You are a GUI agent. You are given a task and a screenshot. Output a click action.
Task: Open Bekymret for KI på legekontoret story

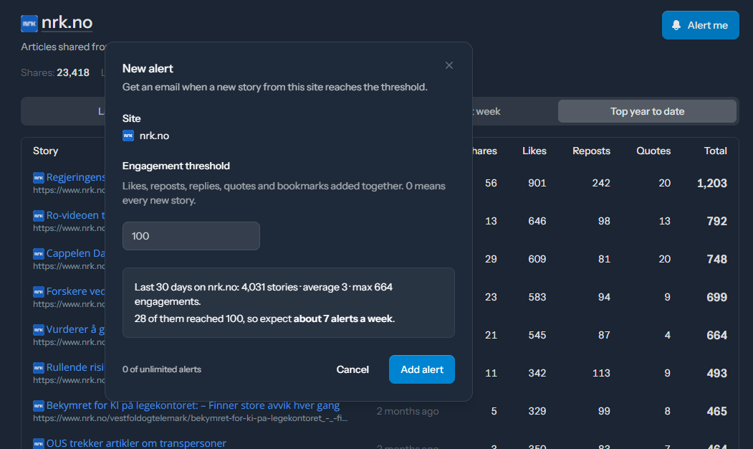[x=193, y=405]
